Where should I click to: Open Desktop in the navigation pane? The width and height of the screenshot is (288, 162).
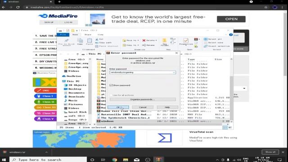point(72,89)
